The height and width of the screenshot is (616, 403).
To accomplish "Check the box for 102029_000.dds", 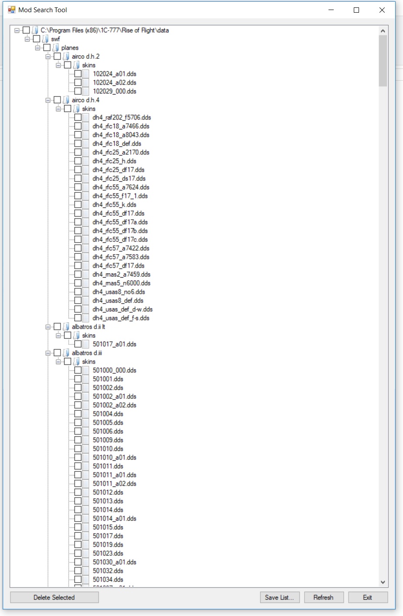I will [x=78, y=91].
